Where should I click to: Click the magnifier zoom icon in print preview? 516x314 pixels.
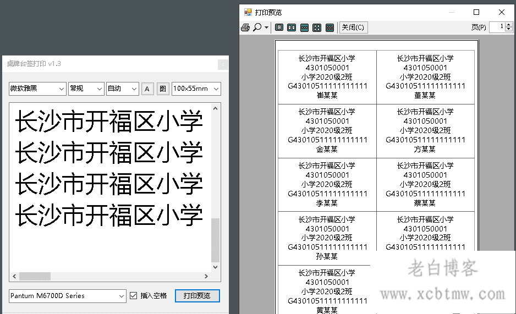[257, 27]
